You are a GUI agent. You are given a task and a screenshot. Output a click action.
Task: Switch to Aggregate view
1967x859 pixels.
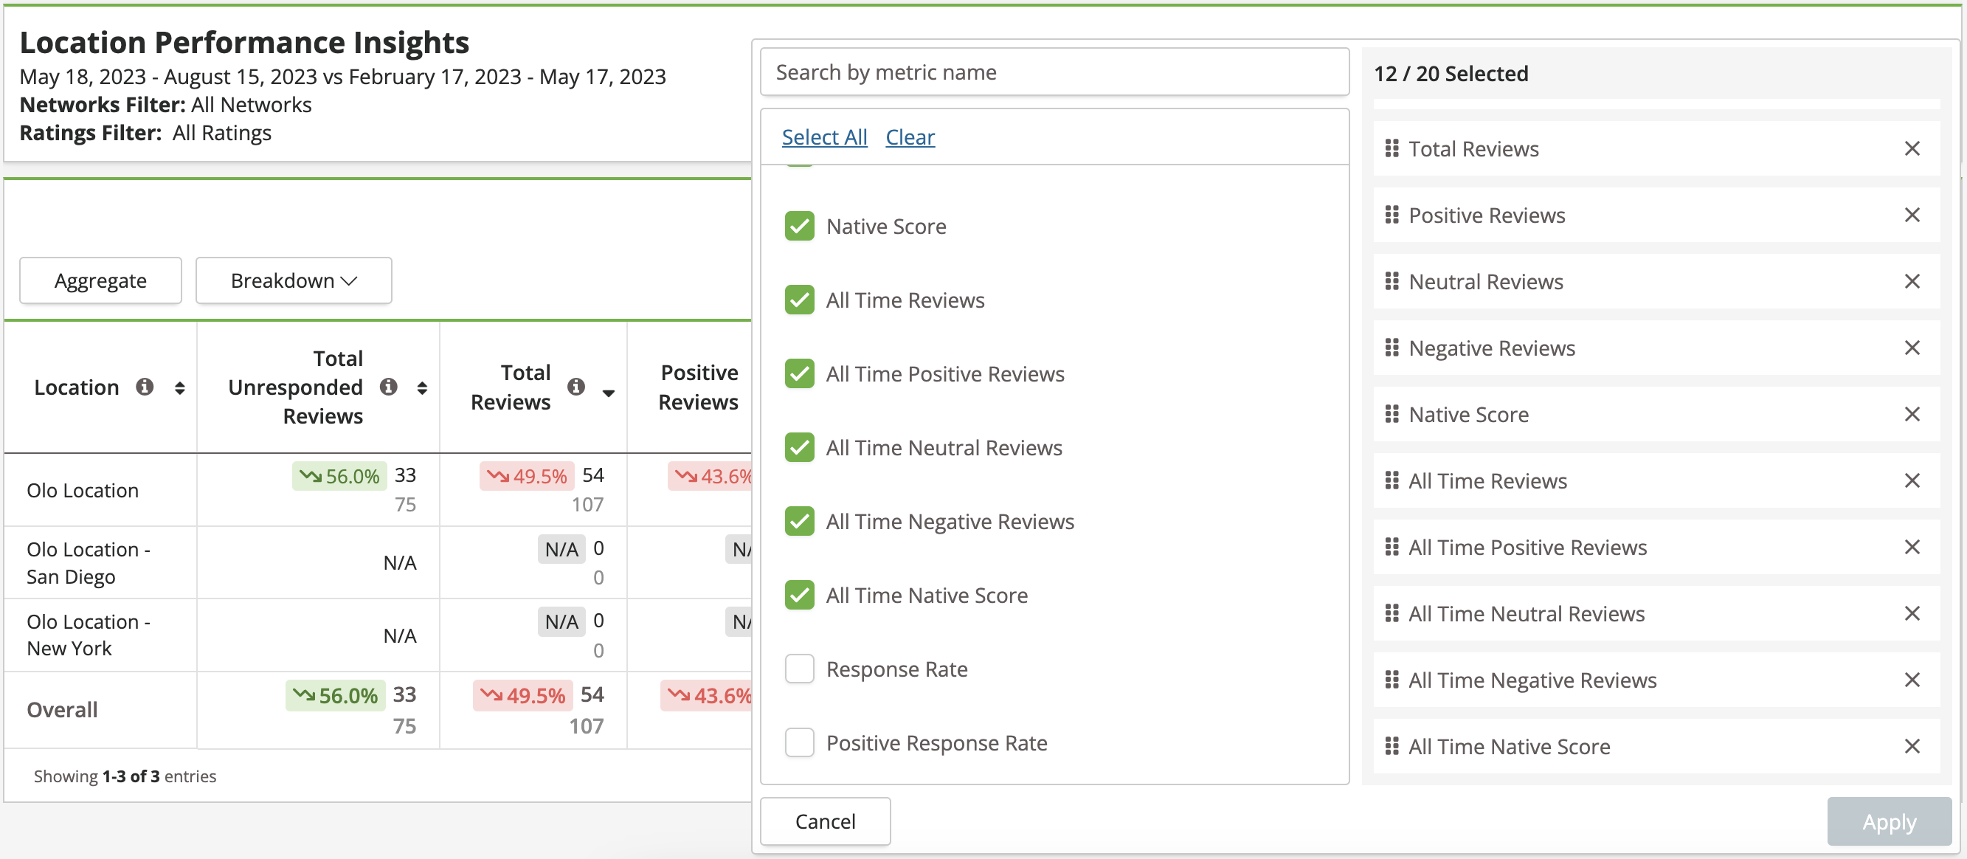tap(101, 280)
